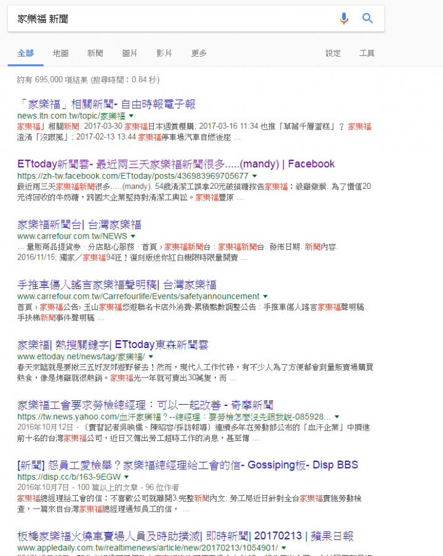The width and height of the screenshot is (443, 556).
Task: Click the search box containing 家樂福 新聞
Action: pyautogui.click(x=196, y=18)
